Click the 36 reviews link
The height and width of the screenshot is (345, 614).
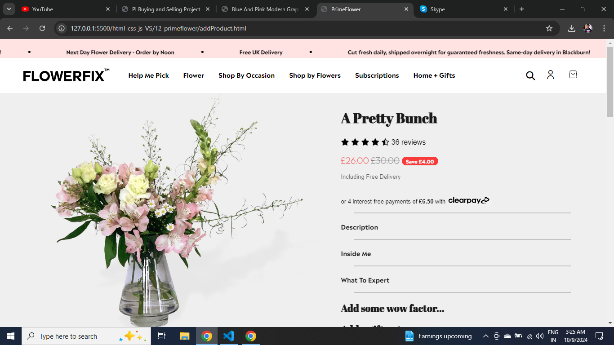(x=408, y=142)
